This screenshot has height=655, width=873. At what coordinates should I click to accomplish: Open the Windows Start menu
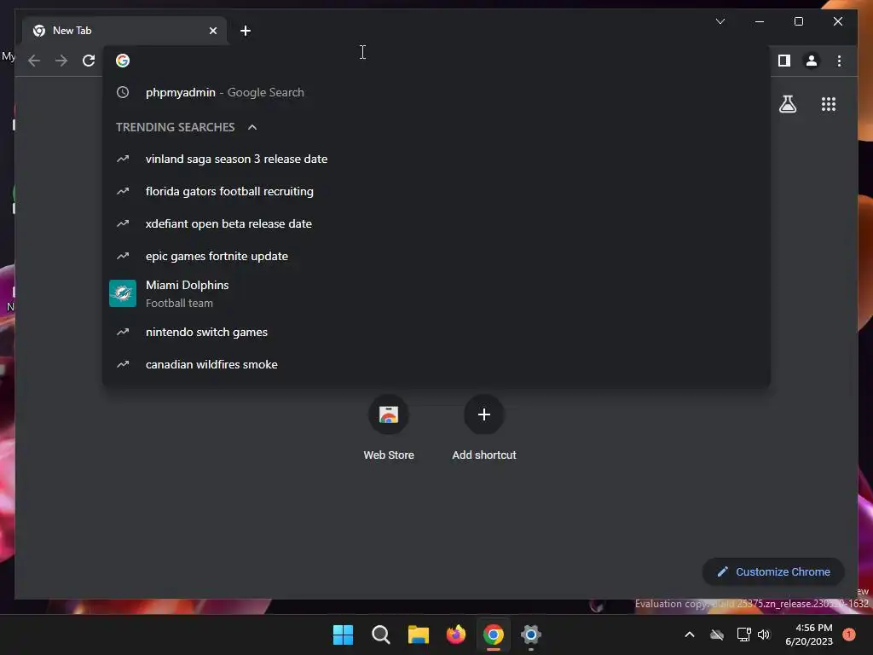pyautogui.click(x=343, y=635)
